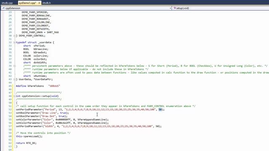Click the color value 0x000000ff
The height and width of the screenshot is (151, 269).
coord(63,120)
